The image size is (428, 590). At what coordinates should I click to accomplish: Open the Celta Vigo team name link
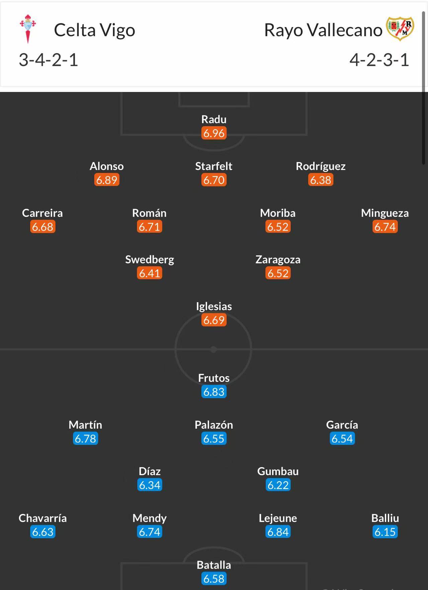[x=94, y=30]
